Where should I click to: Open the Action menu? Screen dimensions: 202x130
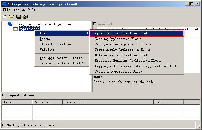[19, 10]
